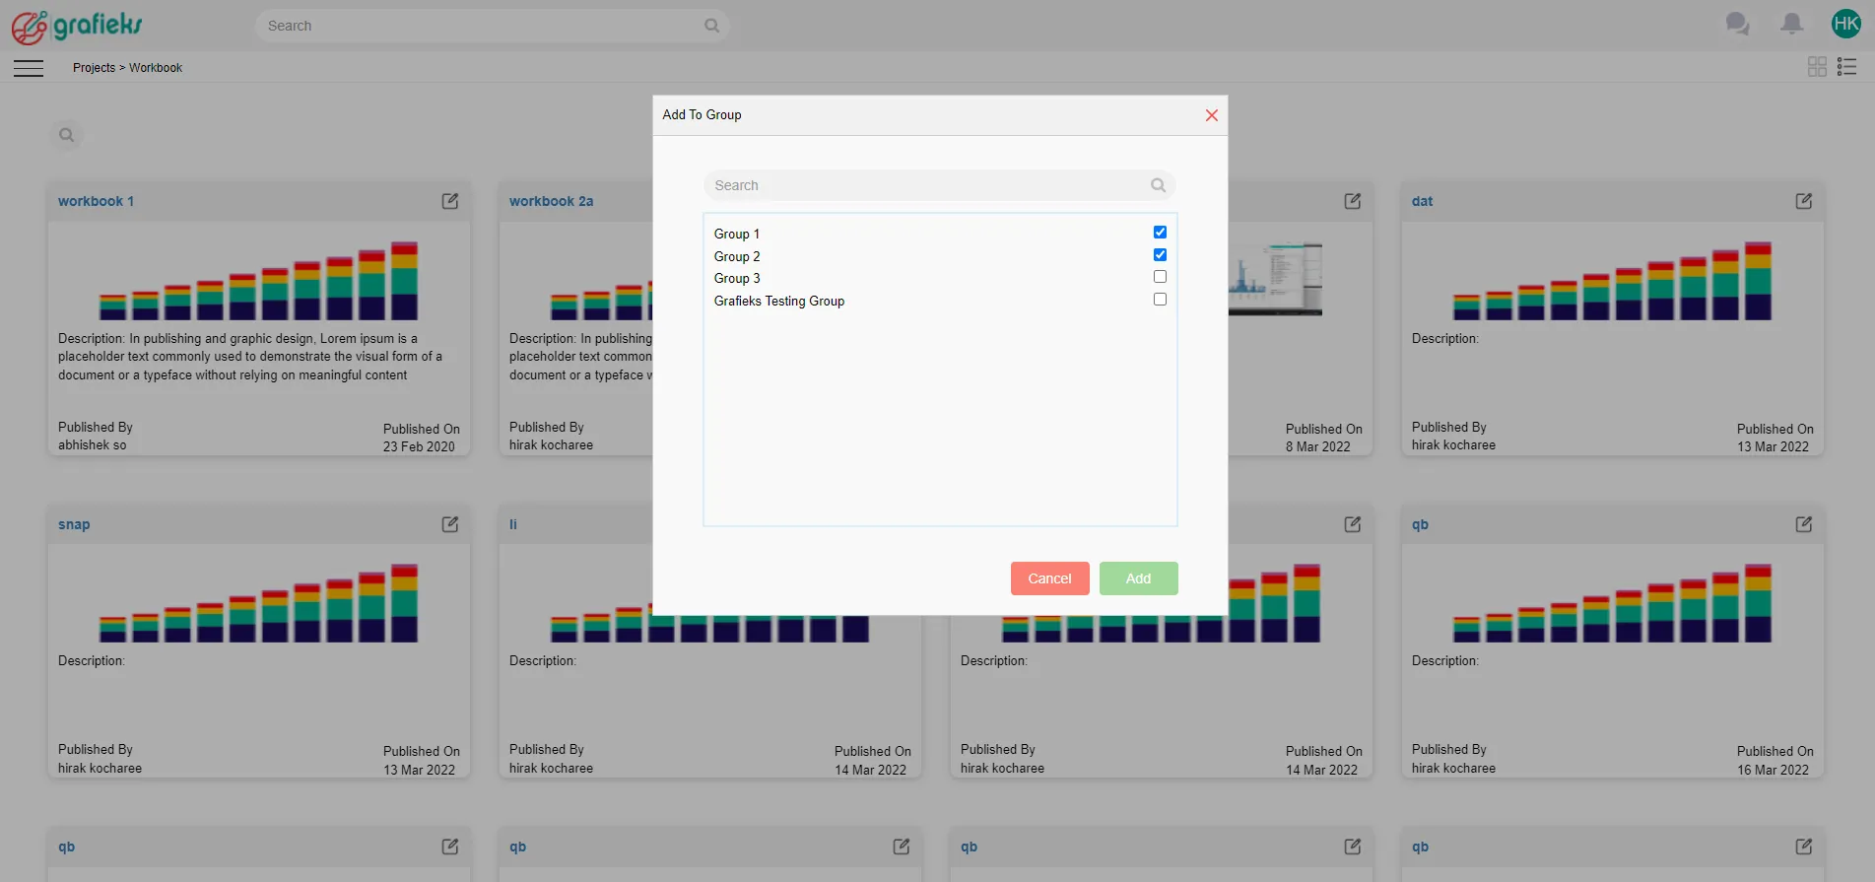Uncheck the Group 2 checkbox

coord(1160,255)
